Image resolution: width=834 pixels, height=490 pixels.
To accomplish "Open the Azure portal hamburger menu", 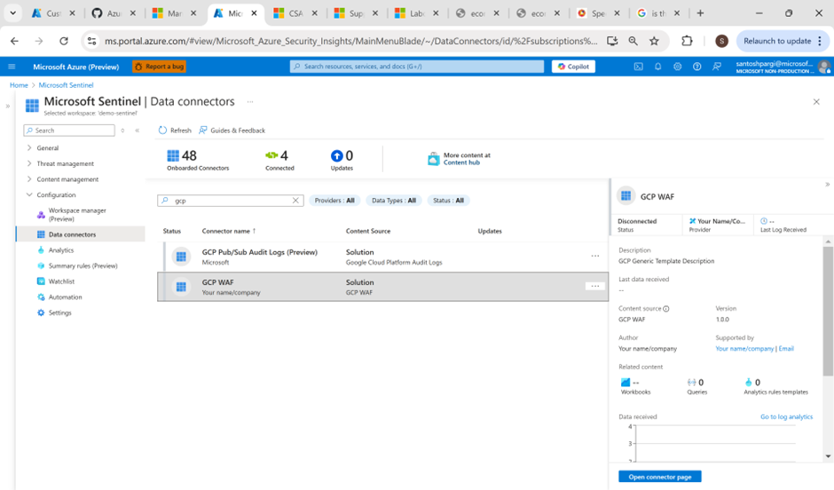I will pyautogui.click(x=12, y=67).
